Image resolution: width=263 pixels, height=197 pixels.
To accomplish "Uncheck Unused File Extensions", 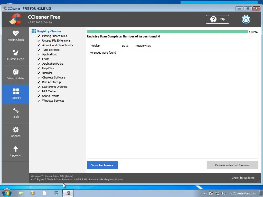I will point(39,41).
